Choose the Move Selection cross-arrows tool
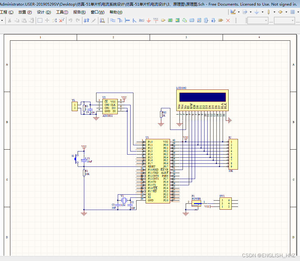The height and width of the screenshot is (261, 300). point(47,20)
